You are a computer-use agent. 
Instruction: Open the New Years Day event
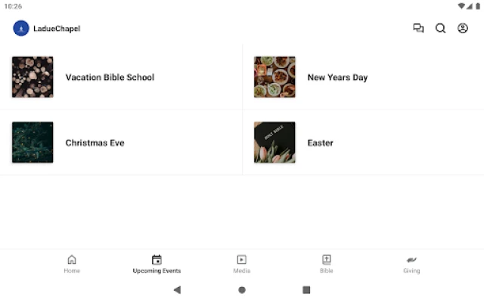(x=337, y=77)
